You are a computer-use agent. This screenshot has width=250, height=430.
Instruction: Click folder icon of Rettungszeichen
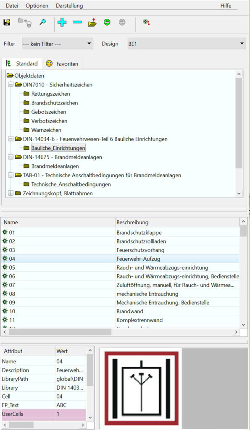[26, 94]
